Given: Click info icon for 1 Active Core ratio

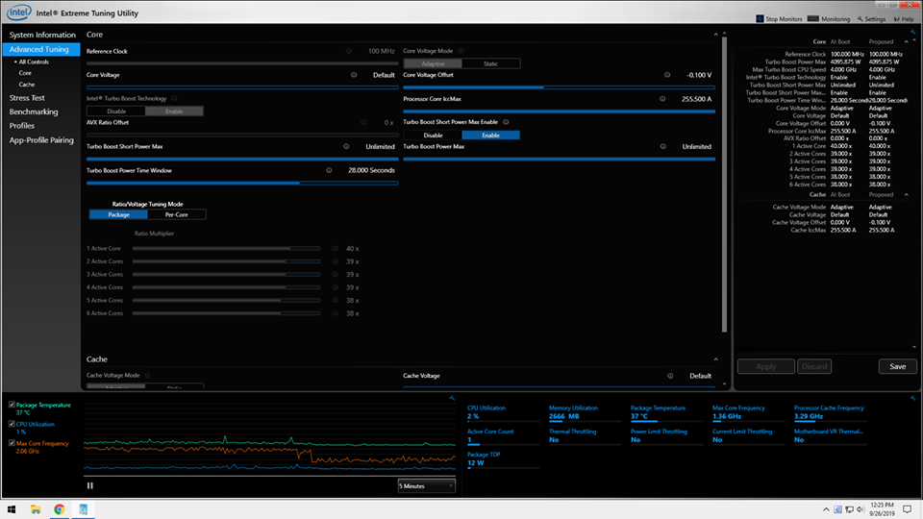Looking at the screenshot, I should 335,248.
